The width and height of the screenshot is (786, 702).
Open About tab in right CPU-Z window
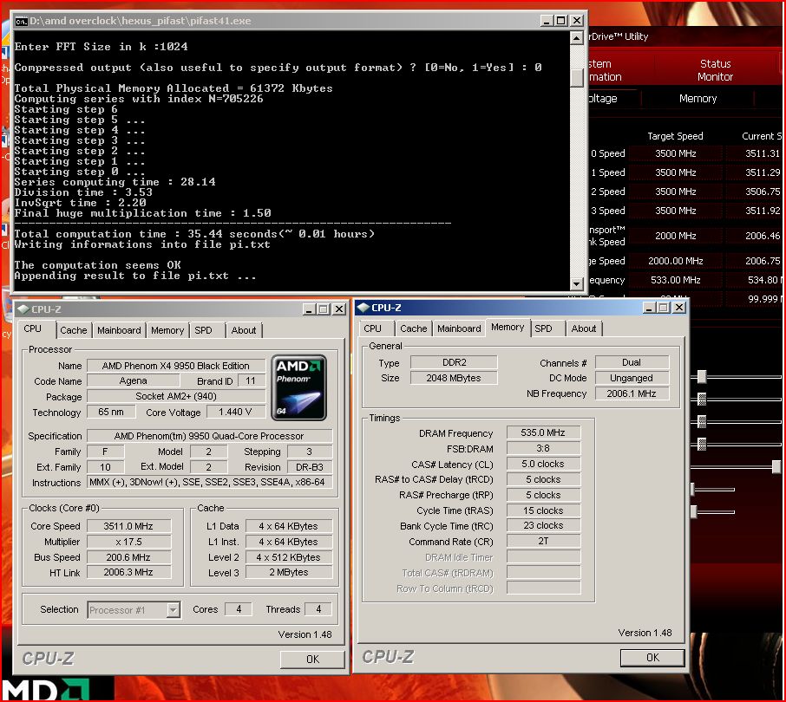(584, 328)
